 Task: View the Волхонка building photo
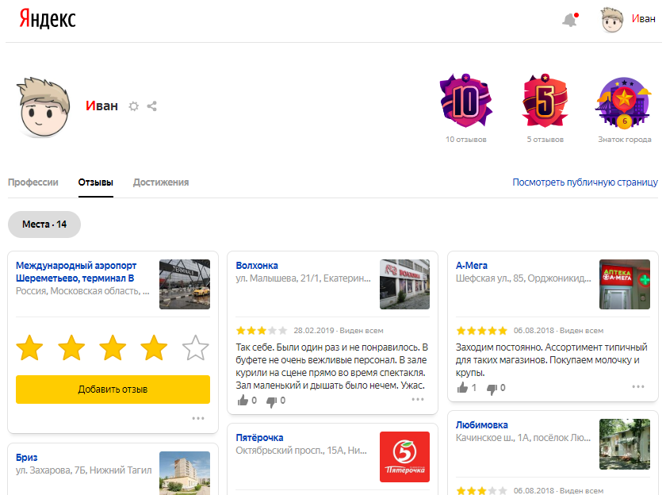pyautogui.click(x=404, y=284)
